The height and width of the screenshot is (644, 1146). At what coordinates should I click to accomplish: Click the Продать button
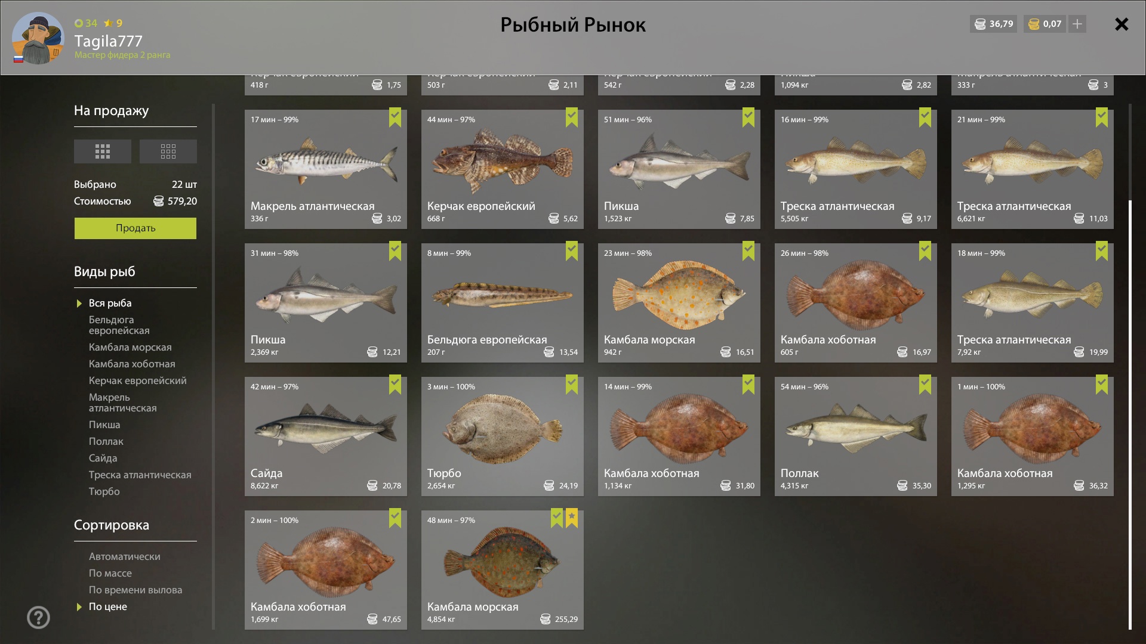[x=135, y=228]
